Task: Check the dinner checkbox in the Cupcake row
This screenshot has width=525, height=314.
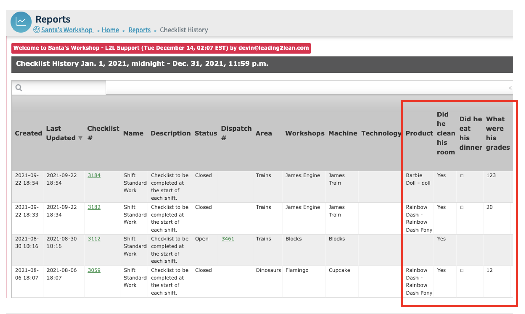Action: tap(461, 270)
